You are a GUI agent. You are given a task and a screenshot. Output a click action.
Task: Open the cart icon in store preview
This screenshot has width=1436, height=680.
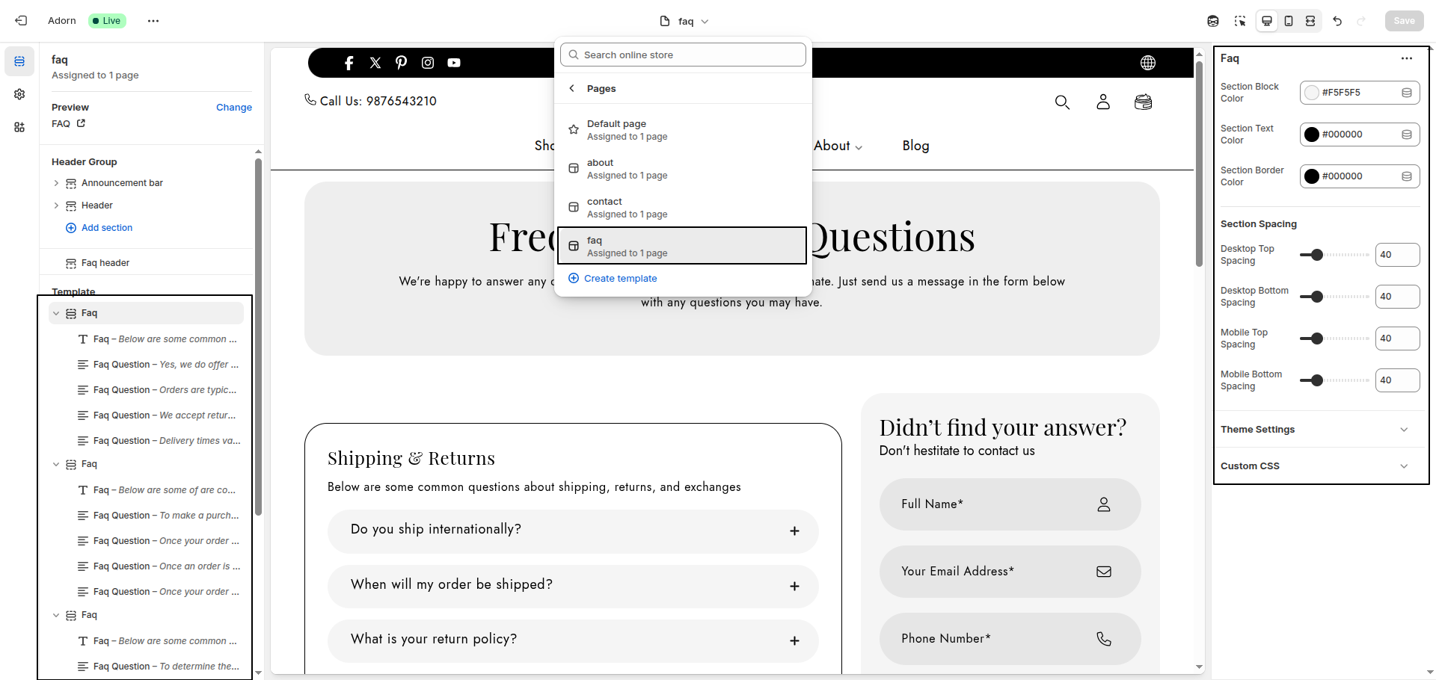coord(1143,102)
